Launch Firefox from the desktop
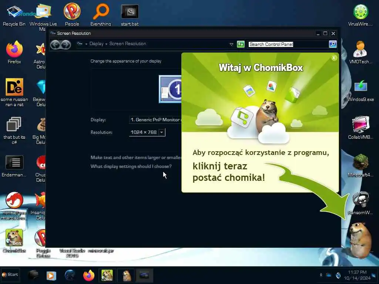379x284 pixels. pyautogui.click(x=14, y=52)
